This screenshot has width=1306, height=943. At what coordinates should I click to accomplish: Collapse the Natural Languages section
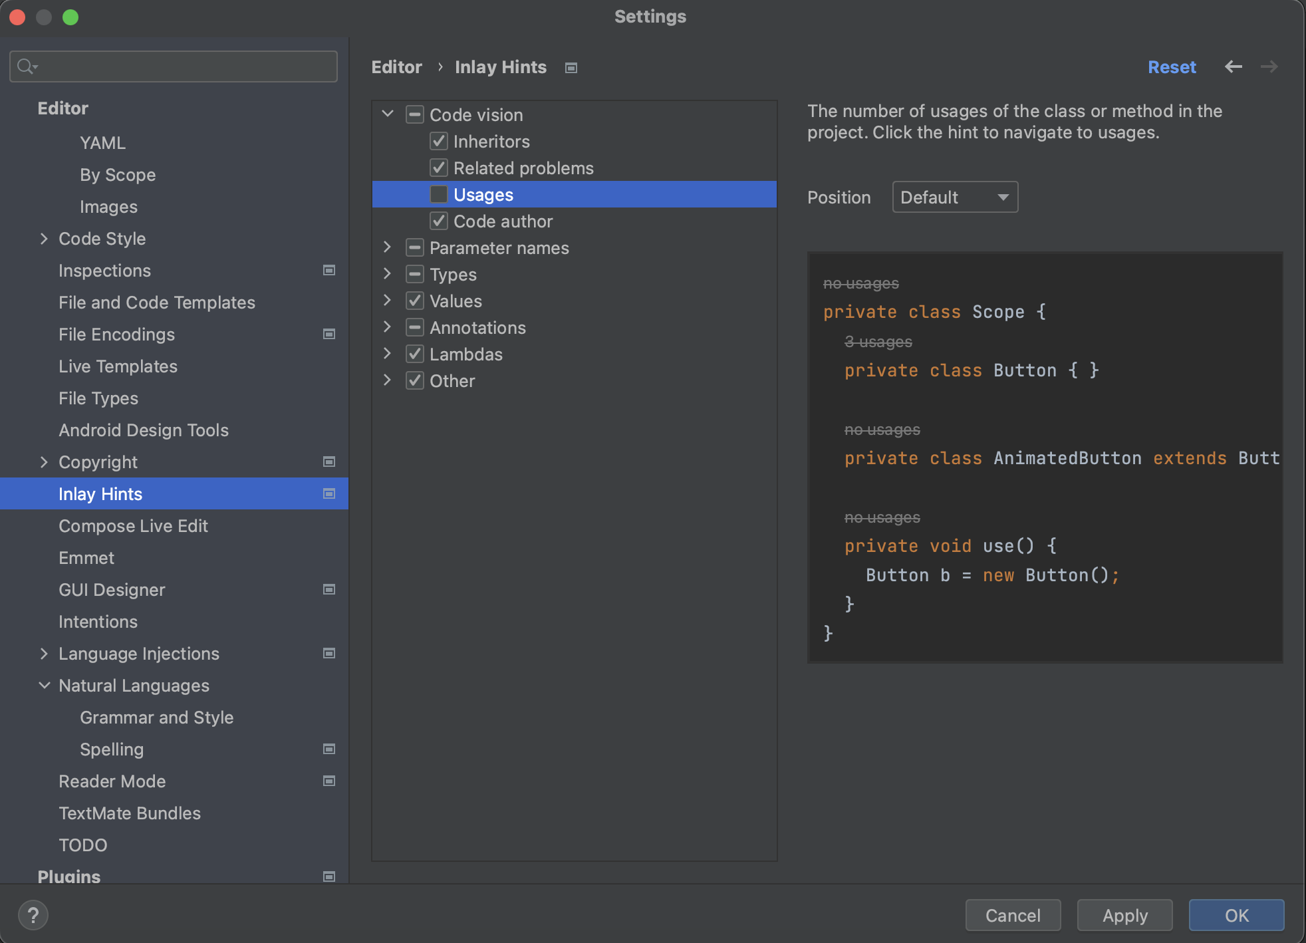44,685
